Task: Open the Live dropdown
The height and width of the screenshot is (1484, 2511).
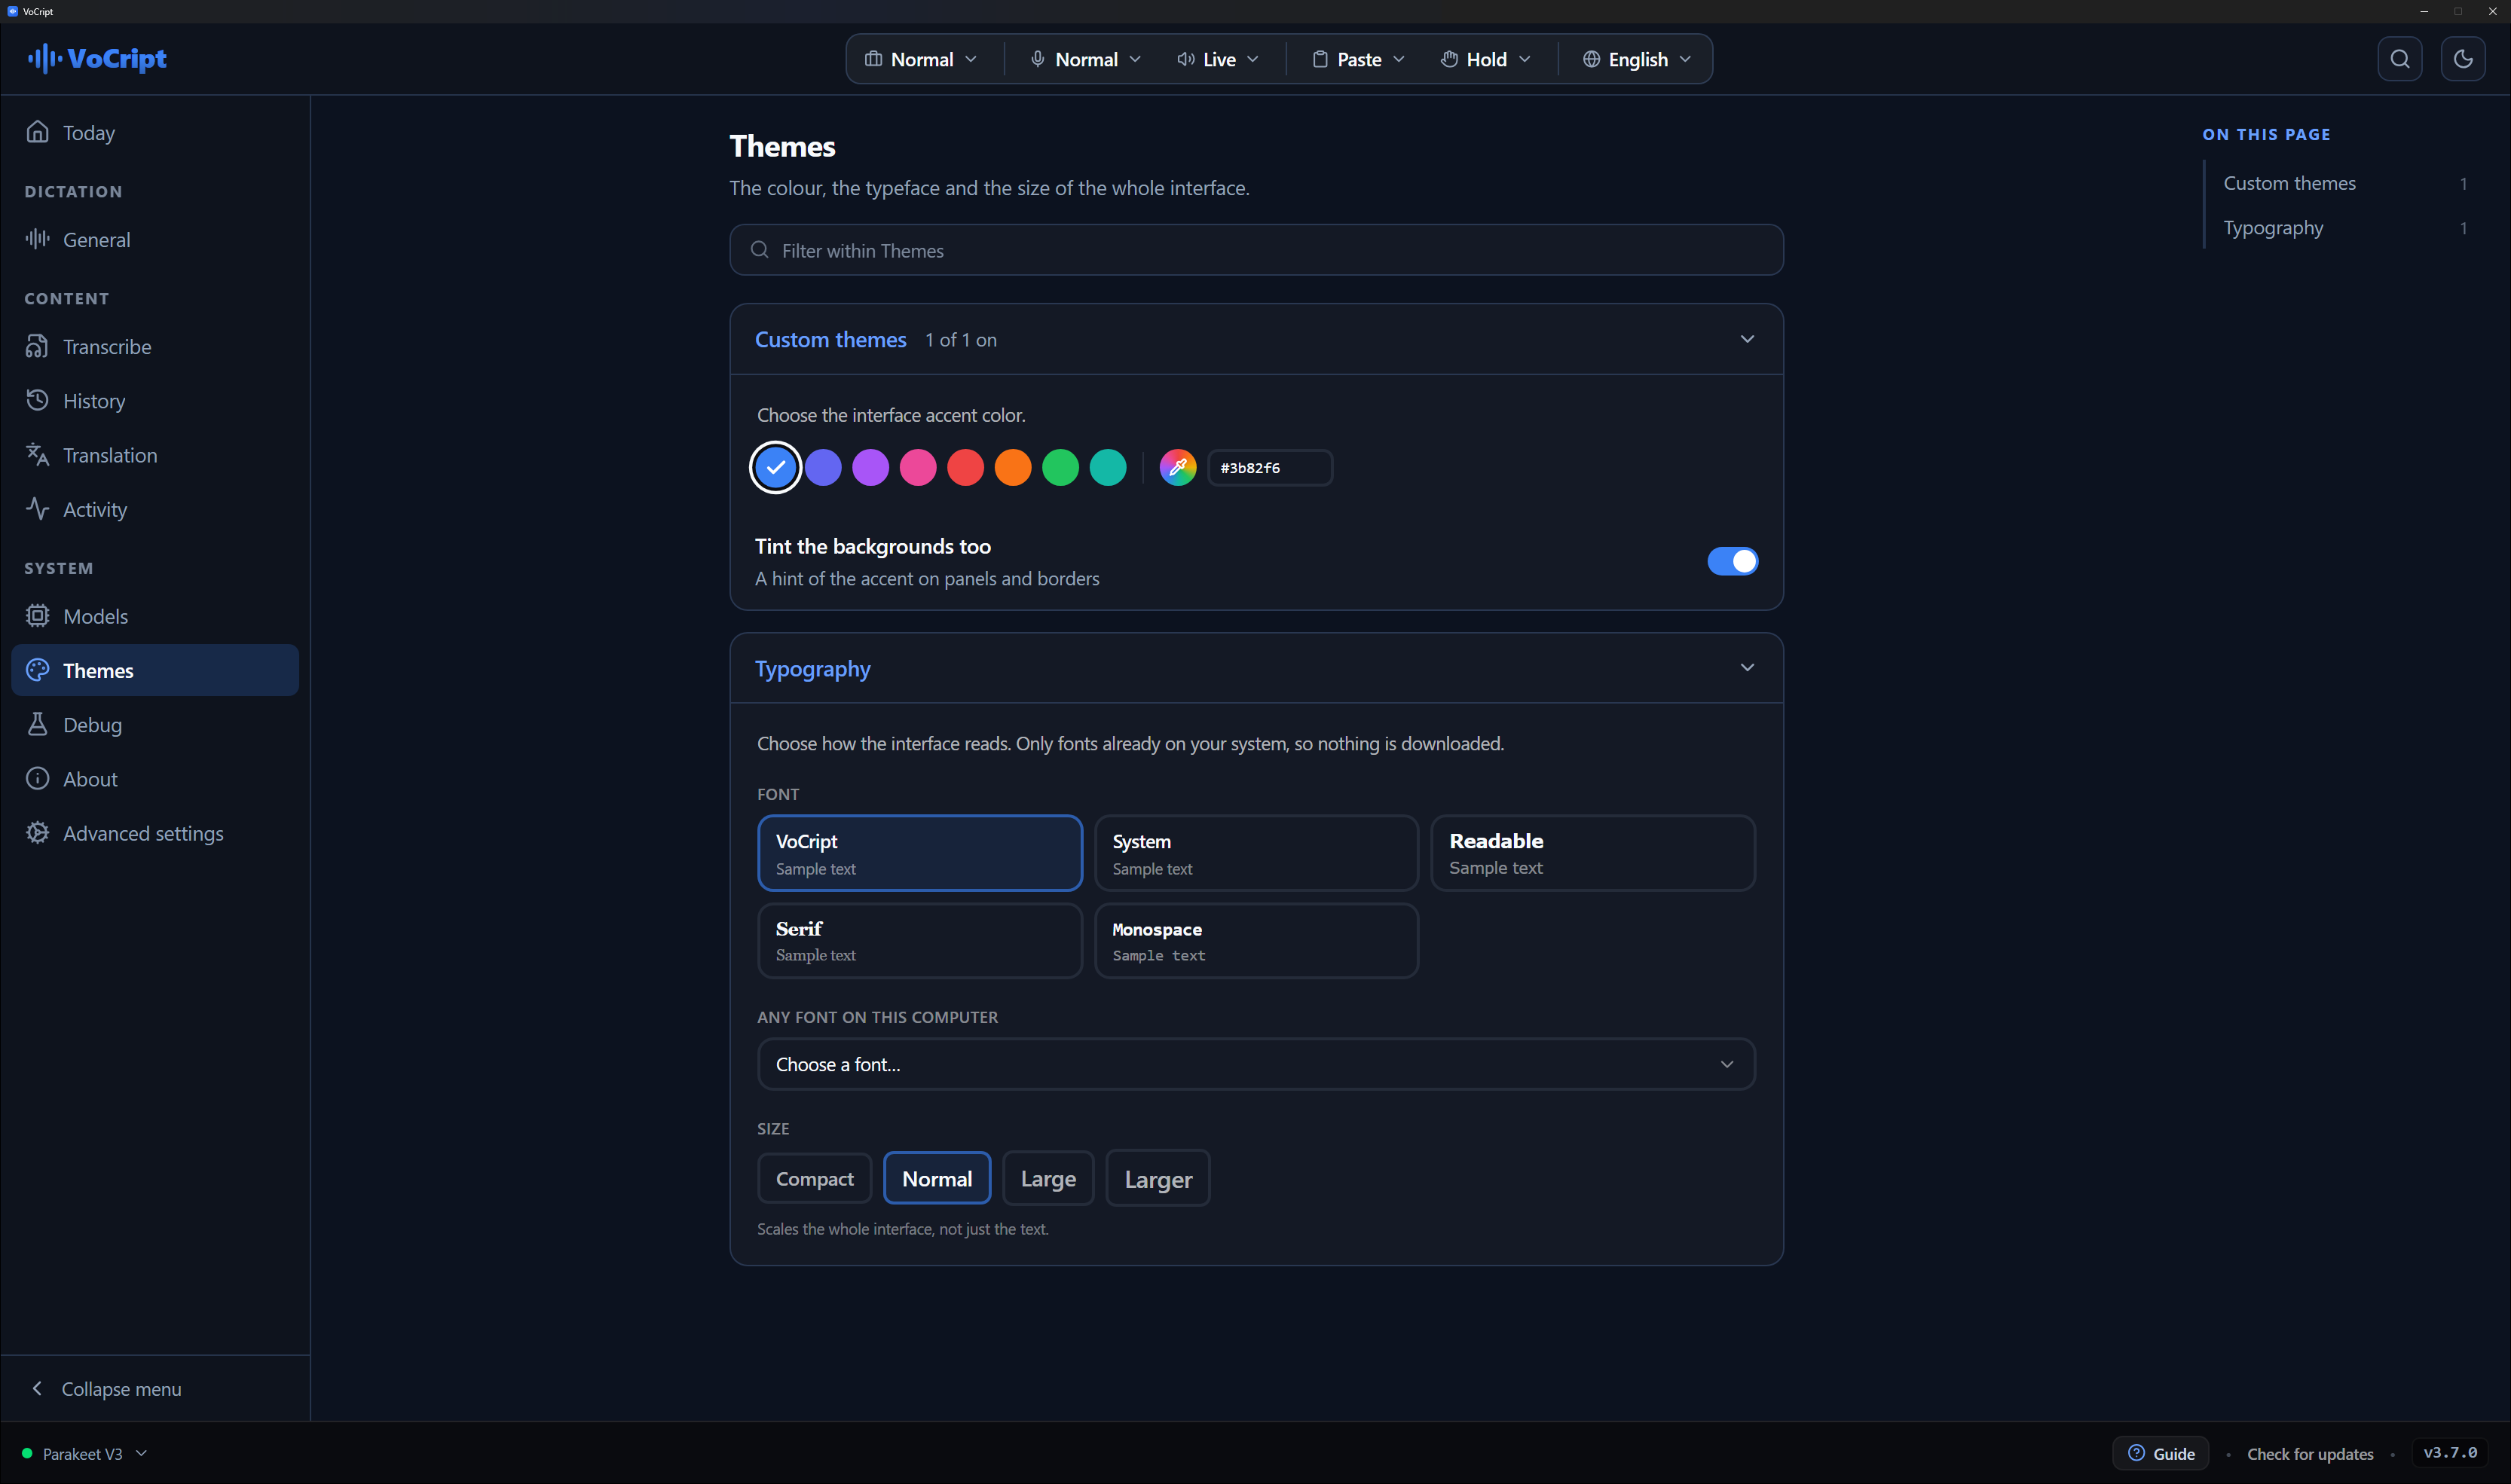Action: tap(1218, 59)
